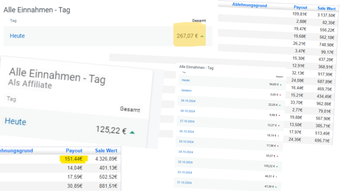Image resolution: width=341 pixels, height=191 pixels.
Task: Open Heute link in row with 267,07 €
Action: (x=17, y=36)
